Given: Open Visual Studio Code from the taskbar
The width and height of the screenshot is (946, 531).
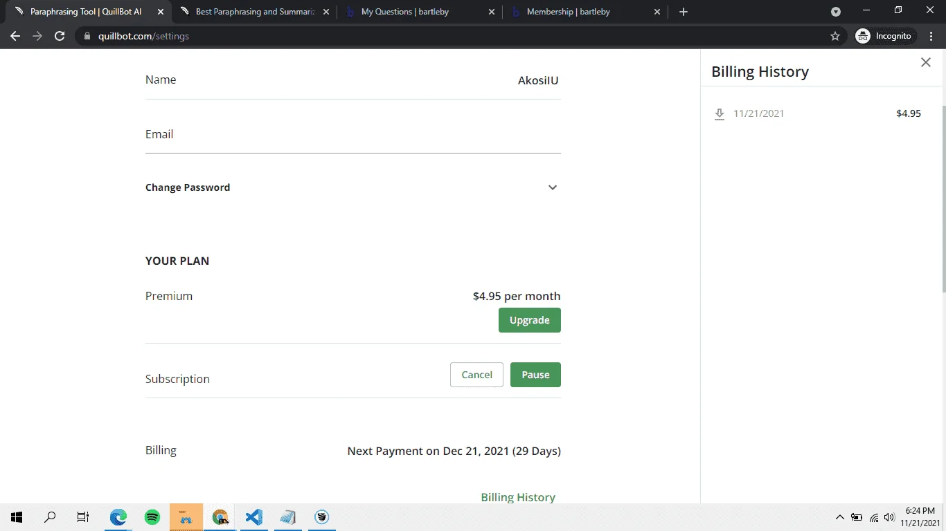Looking at the screenshot, I should pyautogui.click(x=254, y=517).
